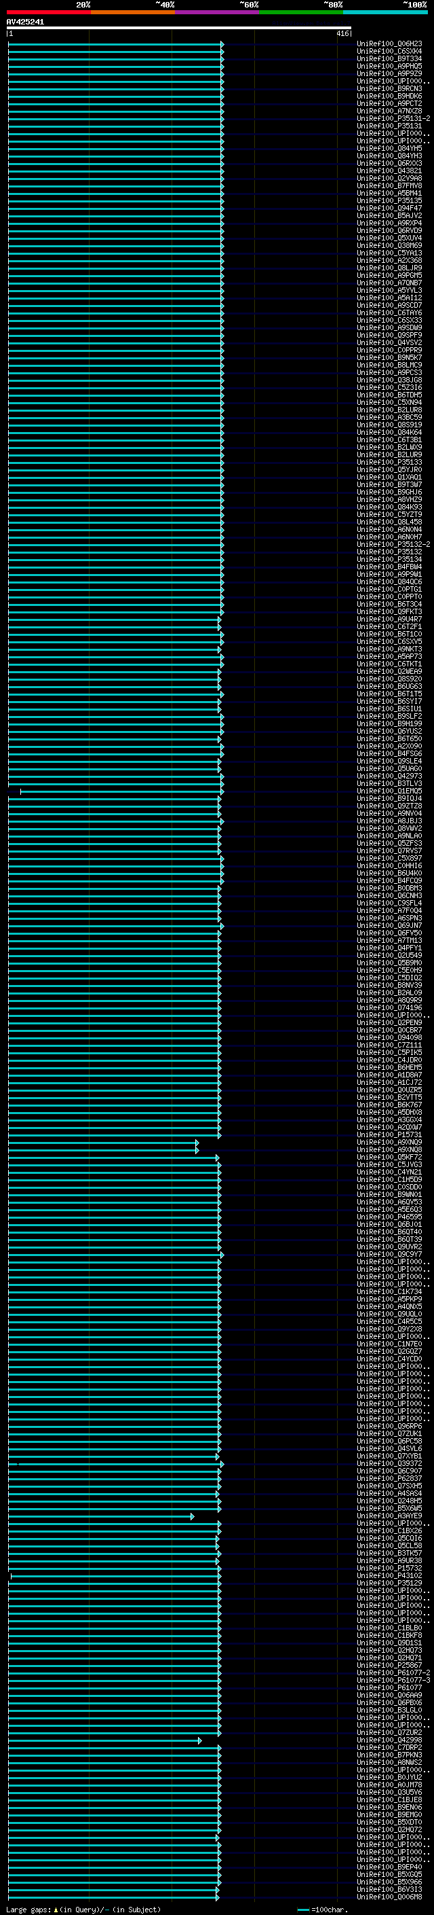The width and height of the screenshot is (434, 1915).
Task: Select hit label UniRef100_P35134
Action: pos(389,560)
